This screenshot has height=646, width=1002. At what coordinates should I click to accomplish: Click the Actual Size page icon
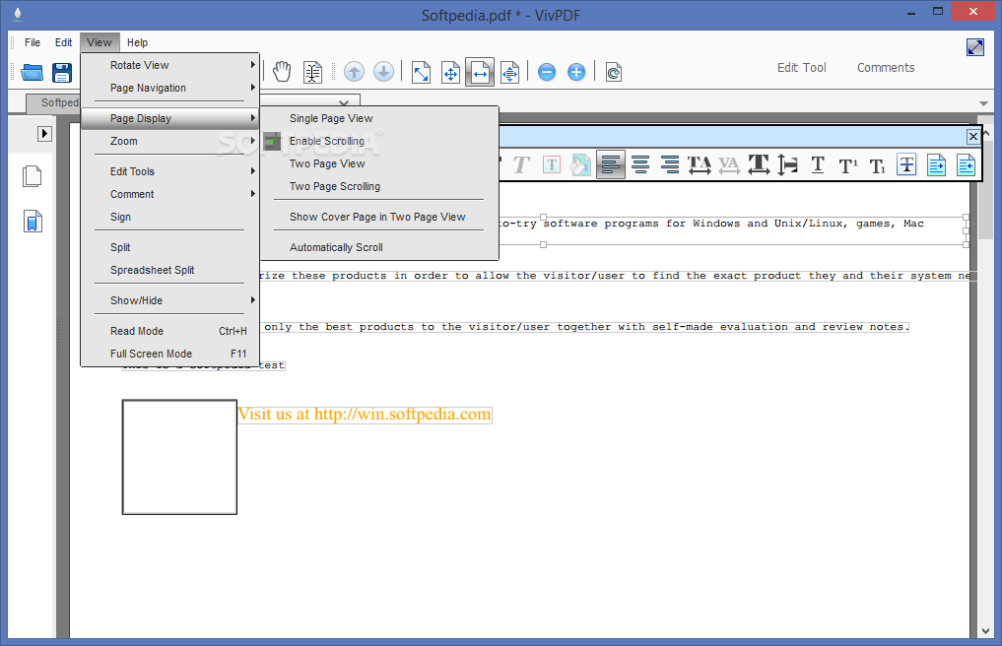pyautogui.click(x=421, y=72)
